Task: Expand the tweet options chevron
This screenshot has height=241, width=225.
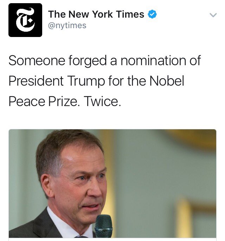Action: coord(213,15)
